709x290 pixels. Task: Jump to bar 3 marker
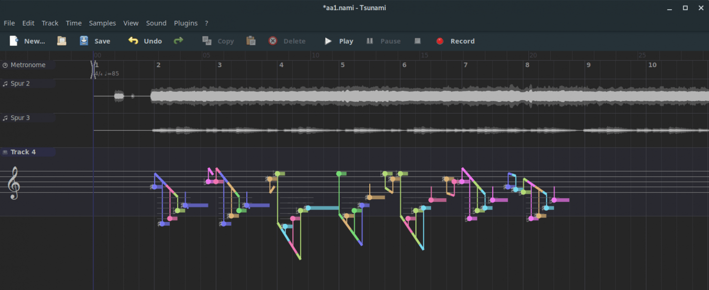pos(220,65)
